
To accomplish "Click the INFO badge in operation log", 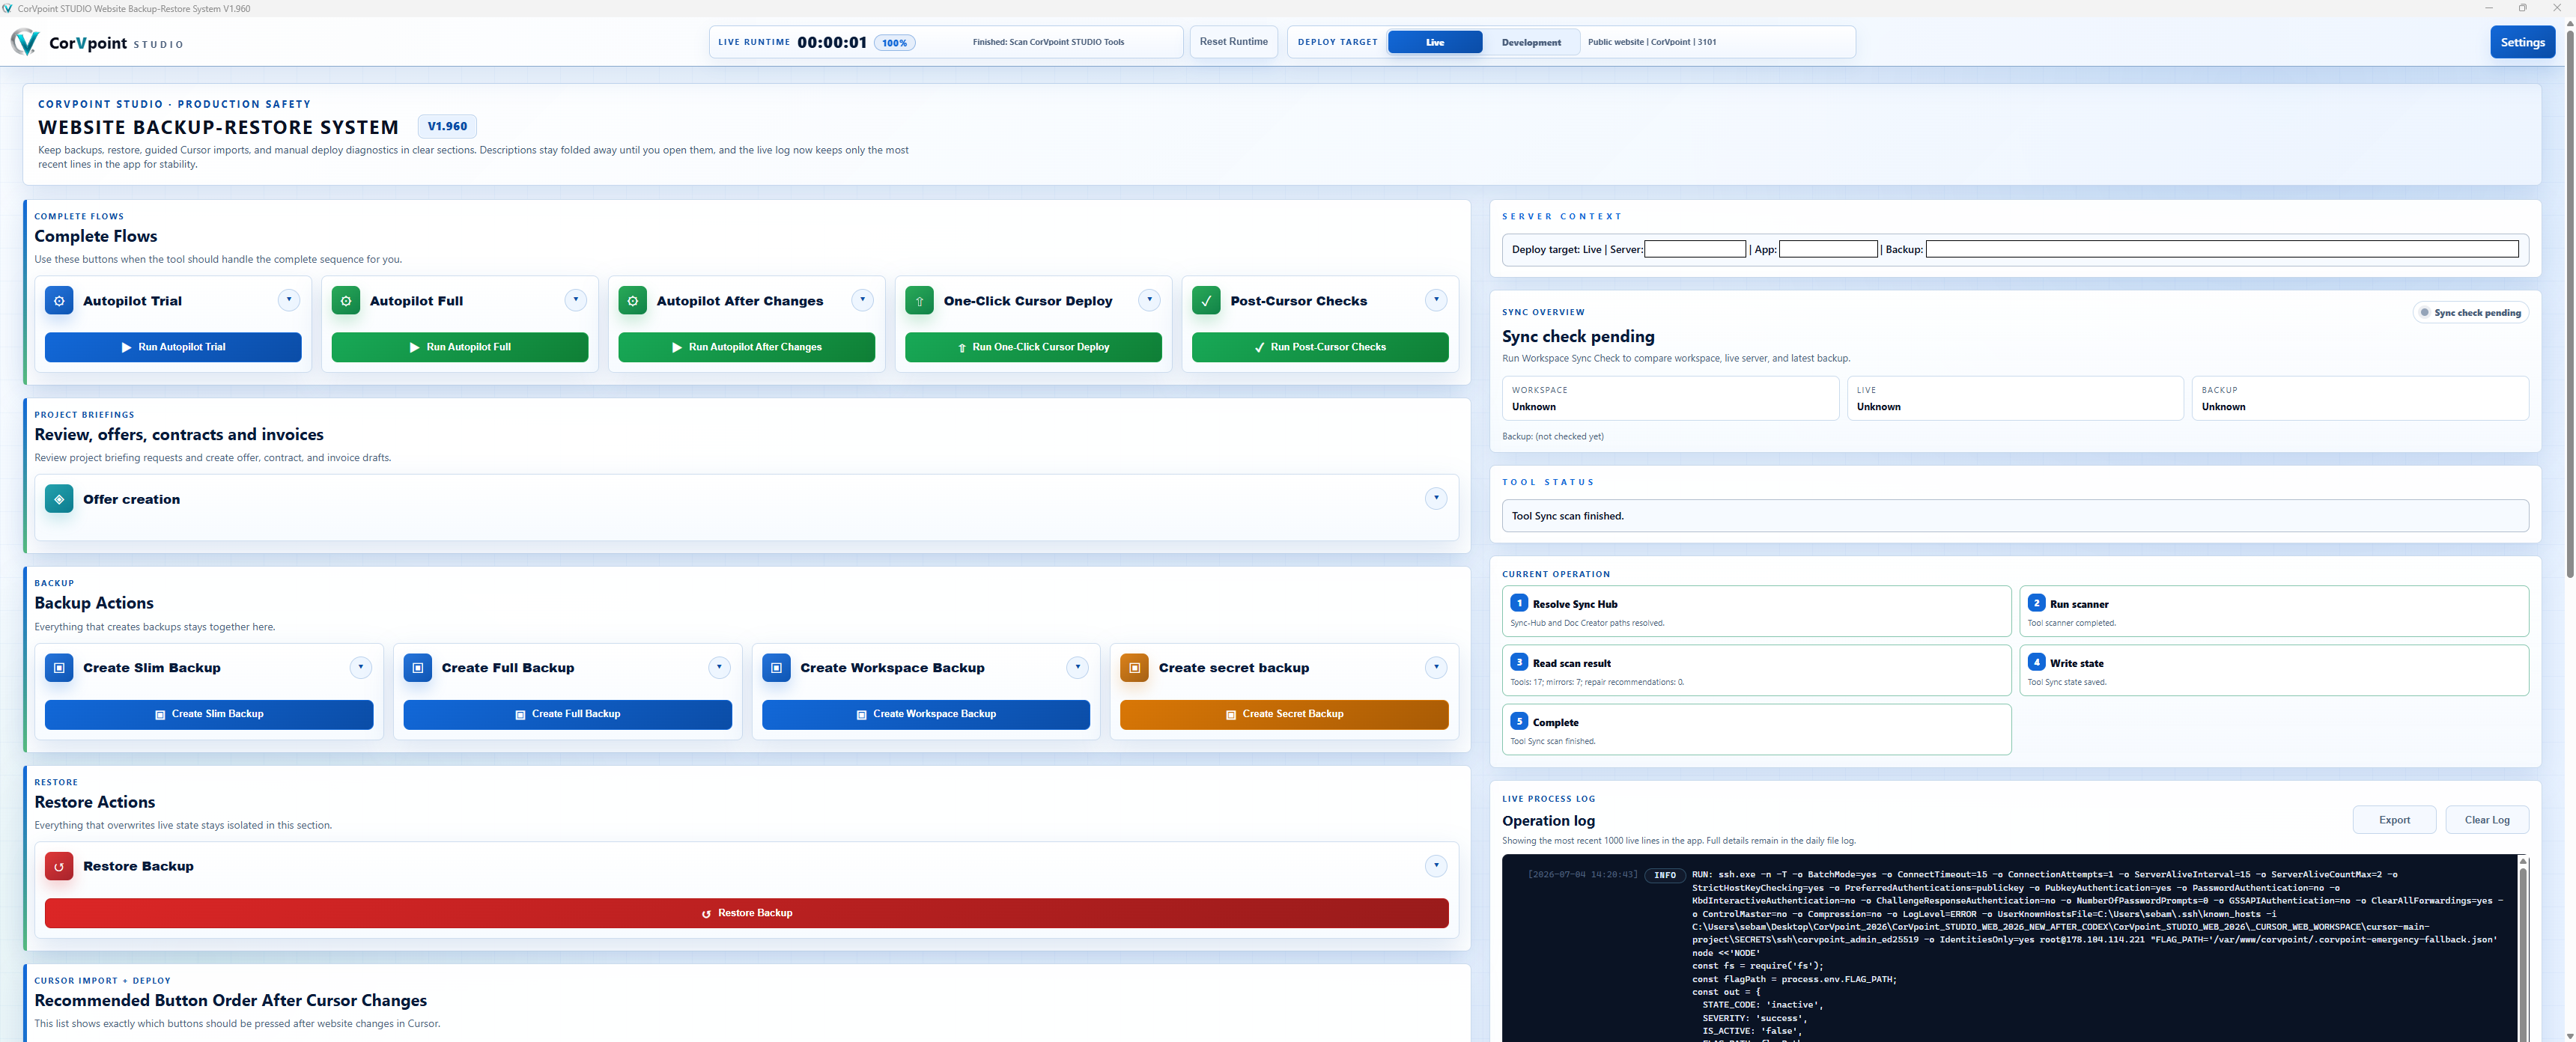I will (1665, 875).
